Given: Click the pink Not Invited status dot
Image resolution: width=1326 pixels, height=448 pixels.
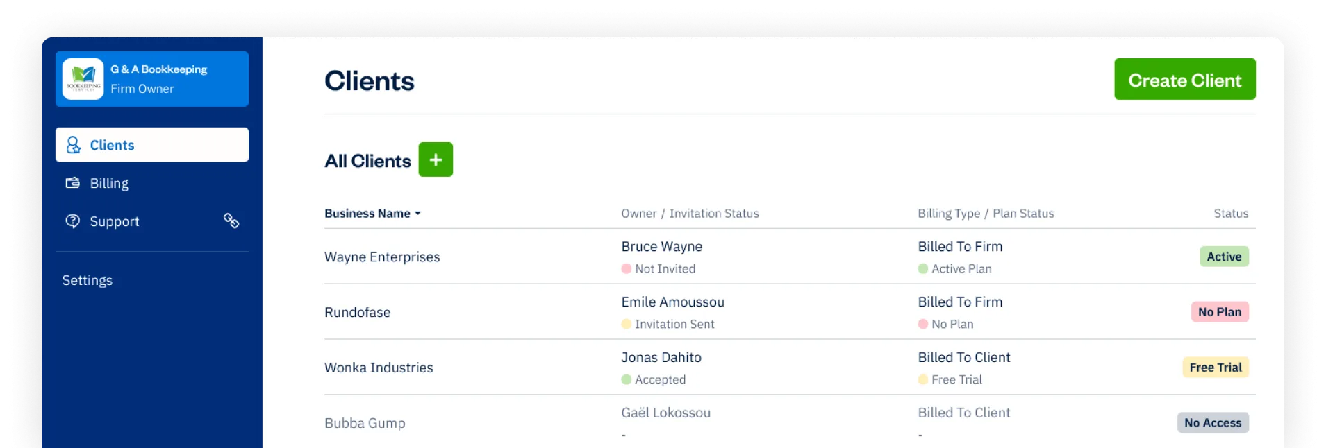Looking at the screenshot, I should click(x=626, y=269).
